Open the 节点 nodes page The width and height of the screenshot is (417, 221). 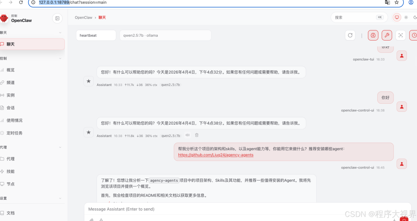pos(11,184)
